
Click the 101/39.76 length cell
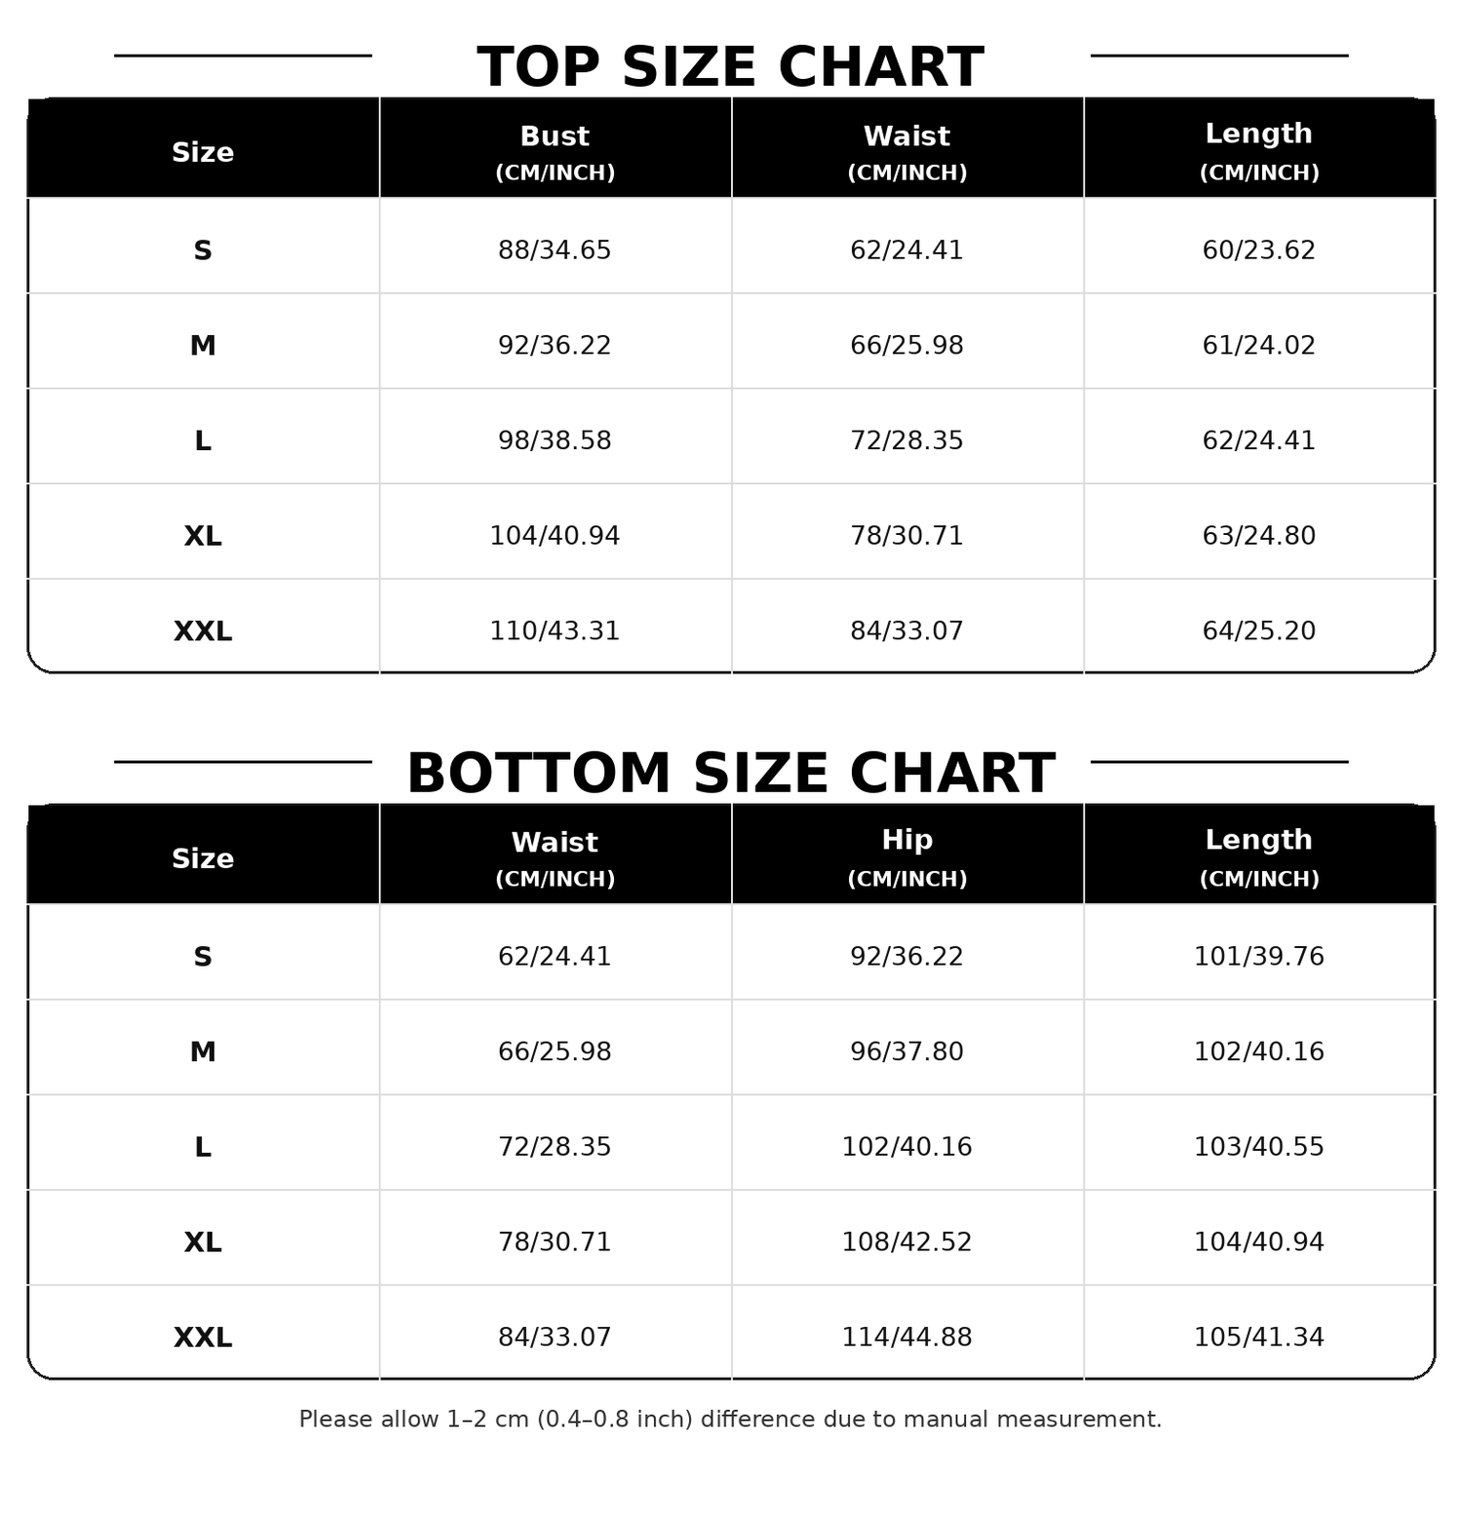[x=1258, y=957]
